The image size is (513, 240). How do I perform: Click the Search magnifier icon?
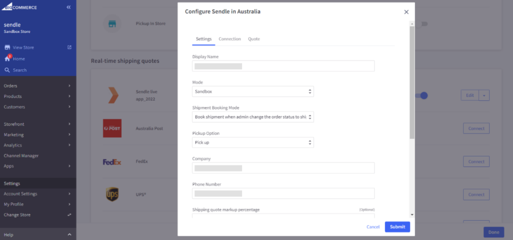[x=7, y=70]
